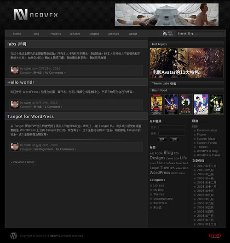Open the RSS Feed icon

click(168, 34)
